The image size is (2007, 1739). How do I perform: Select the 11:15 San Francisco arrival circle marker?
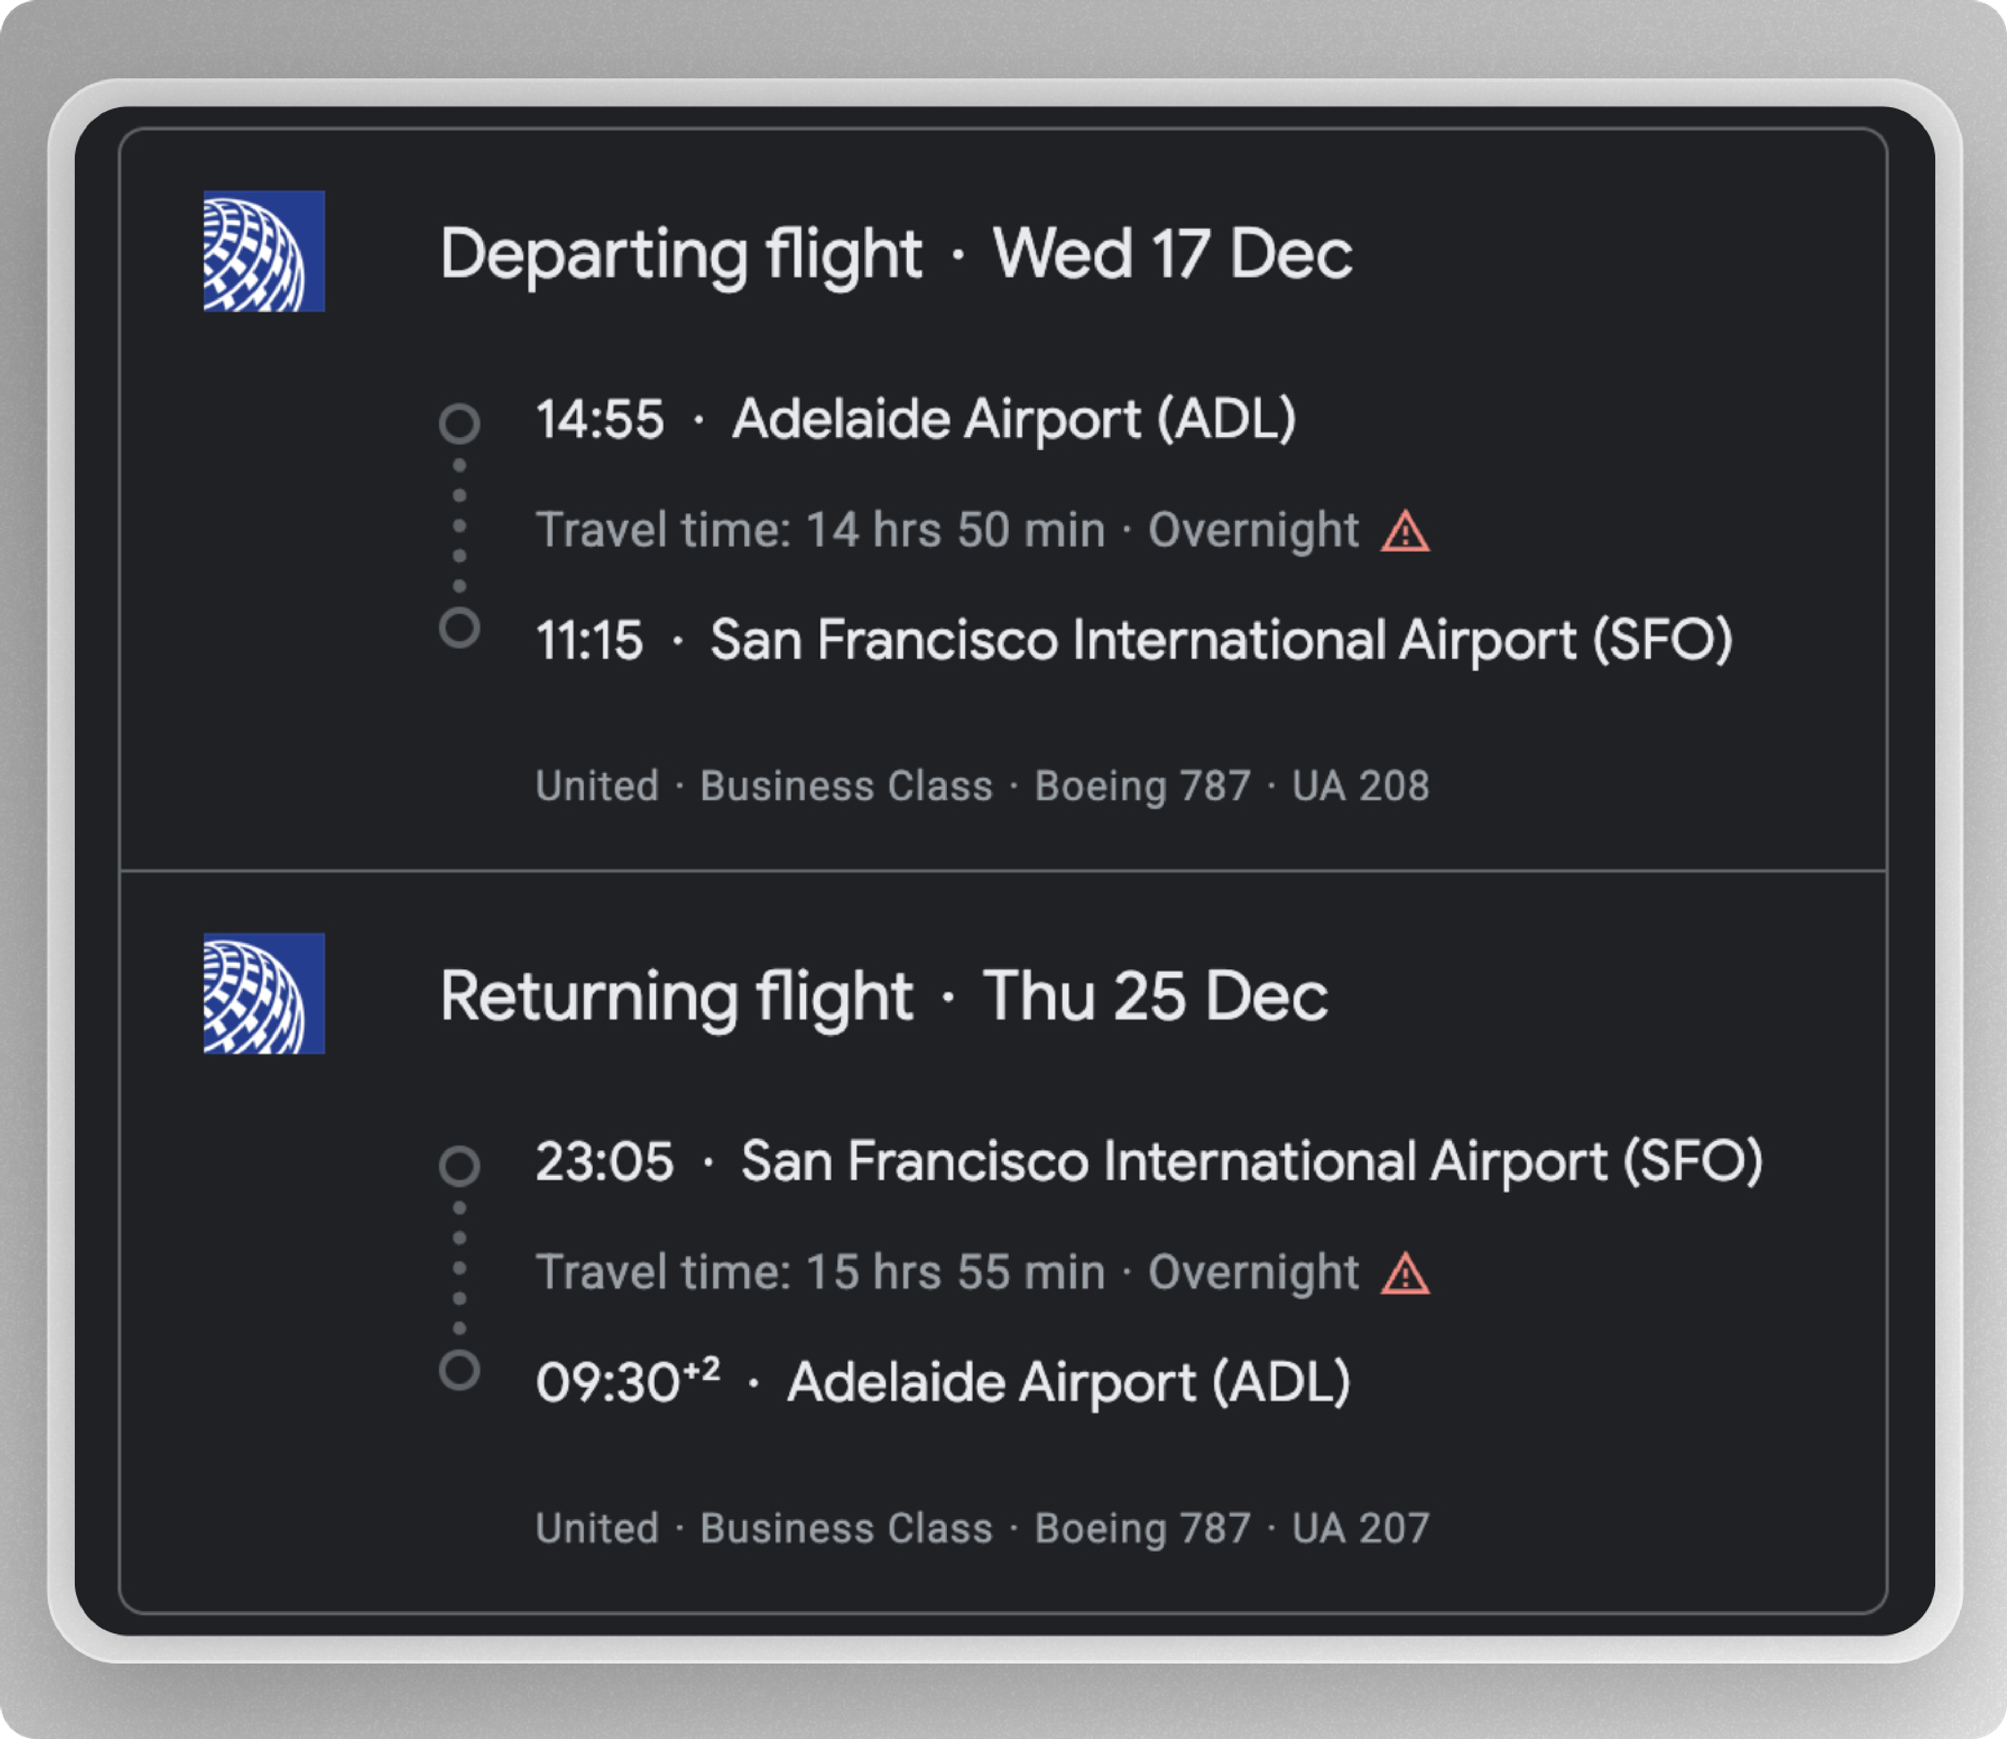tap(459, 627)
